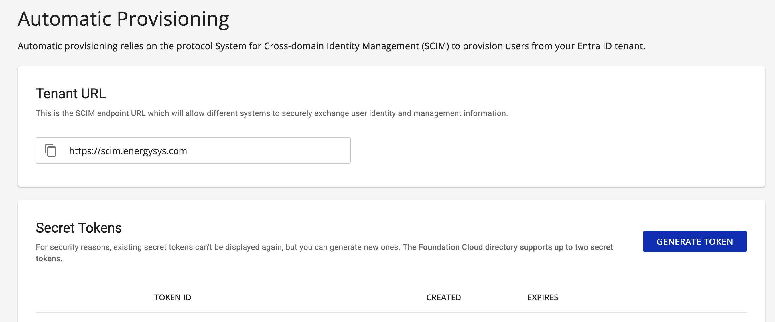Click the word 'tokens.' on the second line
This screenshot has height=322, width=775.
click(x=49, y=258)
